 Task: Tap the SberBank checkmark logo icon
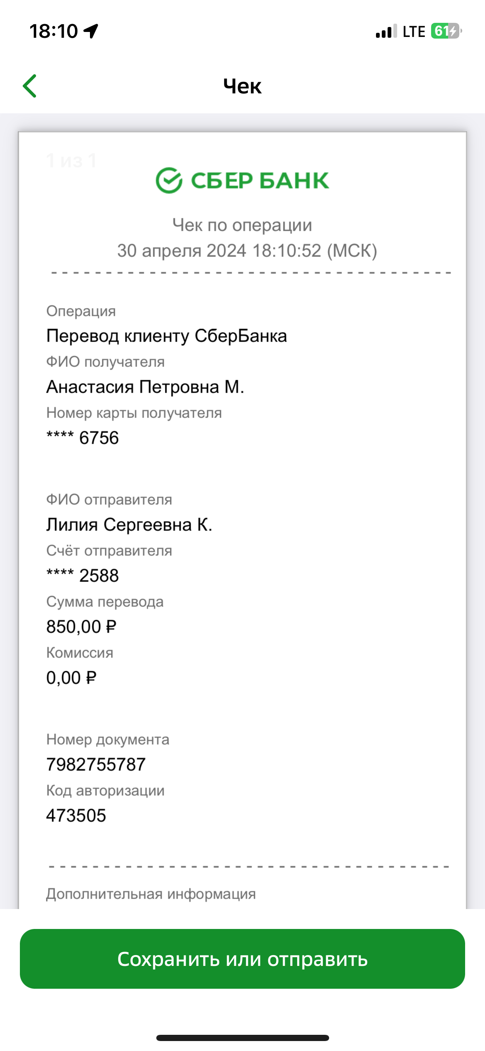point(169,181)
